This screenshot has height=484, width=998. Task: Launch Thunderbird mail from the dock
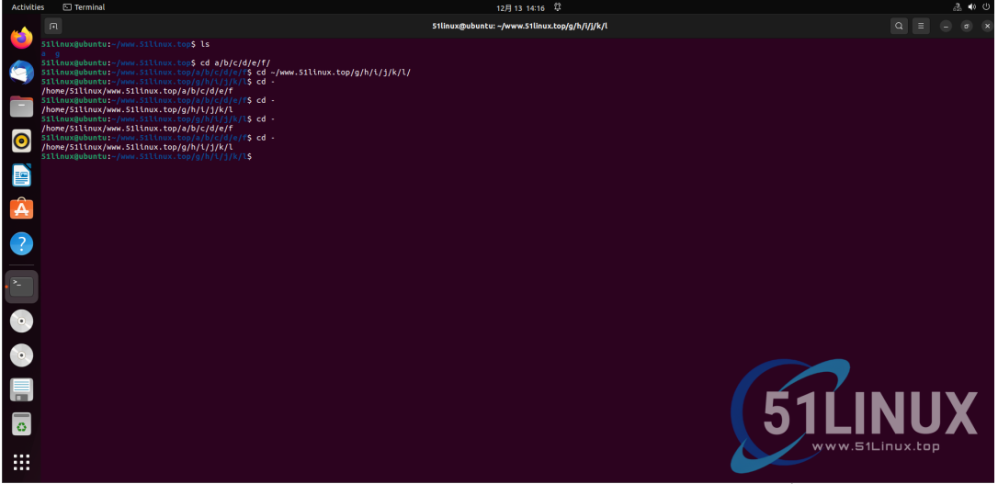(x=22, y=73)
